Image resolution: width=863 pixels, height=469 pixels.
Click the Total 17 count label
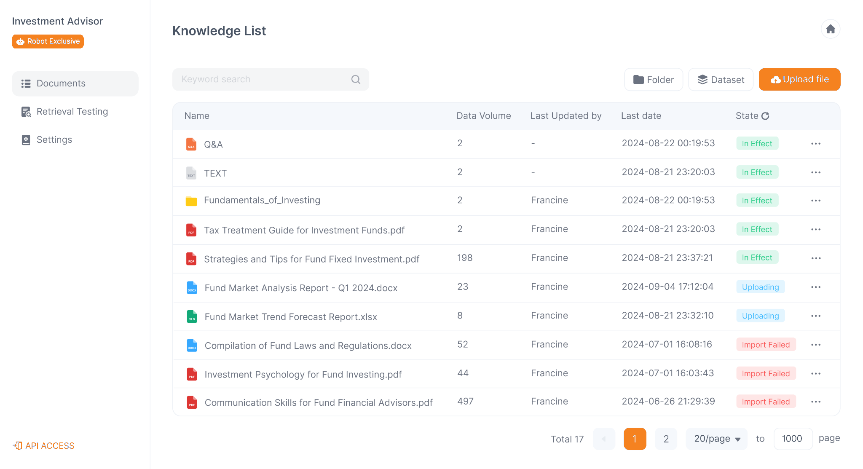pyautogui.click(x=567, y=439)
